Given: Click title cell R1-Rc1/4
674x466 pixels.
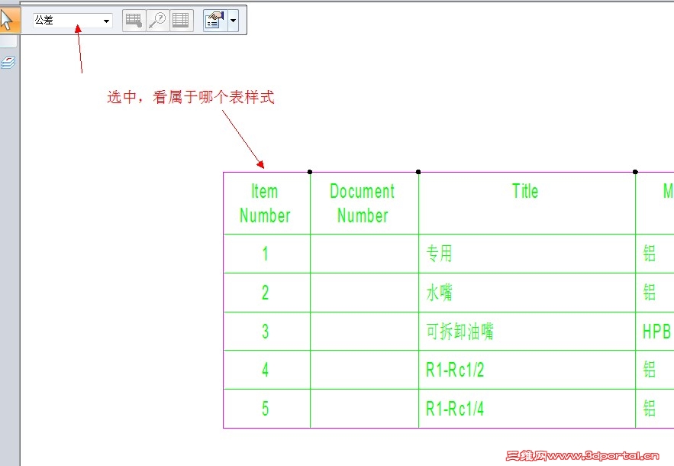Looking at the screenshot, I should point(527,409).
